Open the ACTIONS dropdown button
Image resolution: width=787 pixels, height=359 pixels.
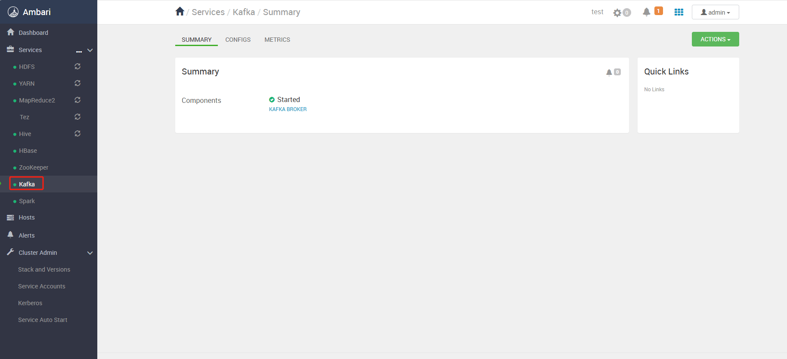coord(715,39)
